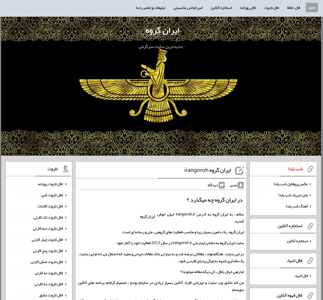Open the عکس پروفایل شب یلدا link
Image resolution: width=323 pixels, height=300 pixels.
291,184
